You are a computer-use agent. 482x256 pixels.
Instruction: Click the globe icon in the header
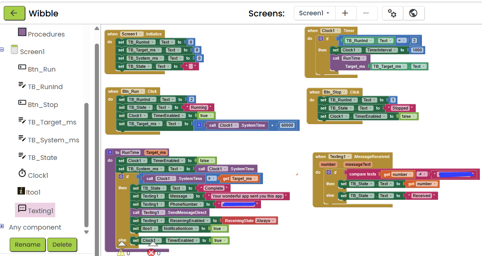click(413, 13)
